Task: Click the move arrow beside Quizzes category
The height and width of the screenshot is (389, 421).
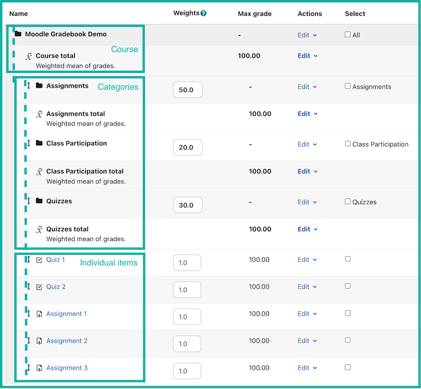Action: tap(29, 201)
